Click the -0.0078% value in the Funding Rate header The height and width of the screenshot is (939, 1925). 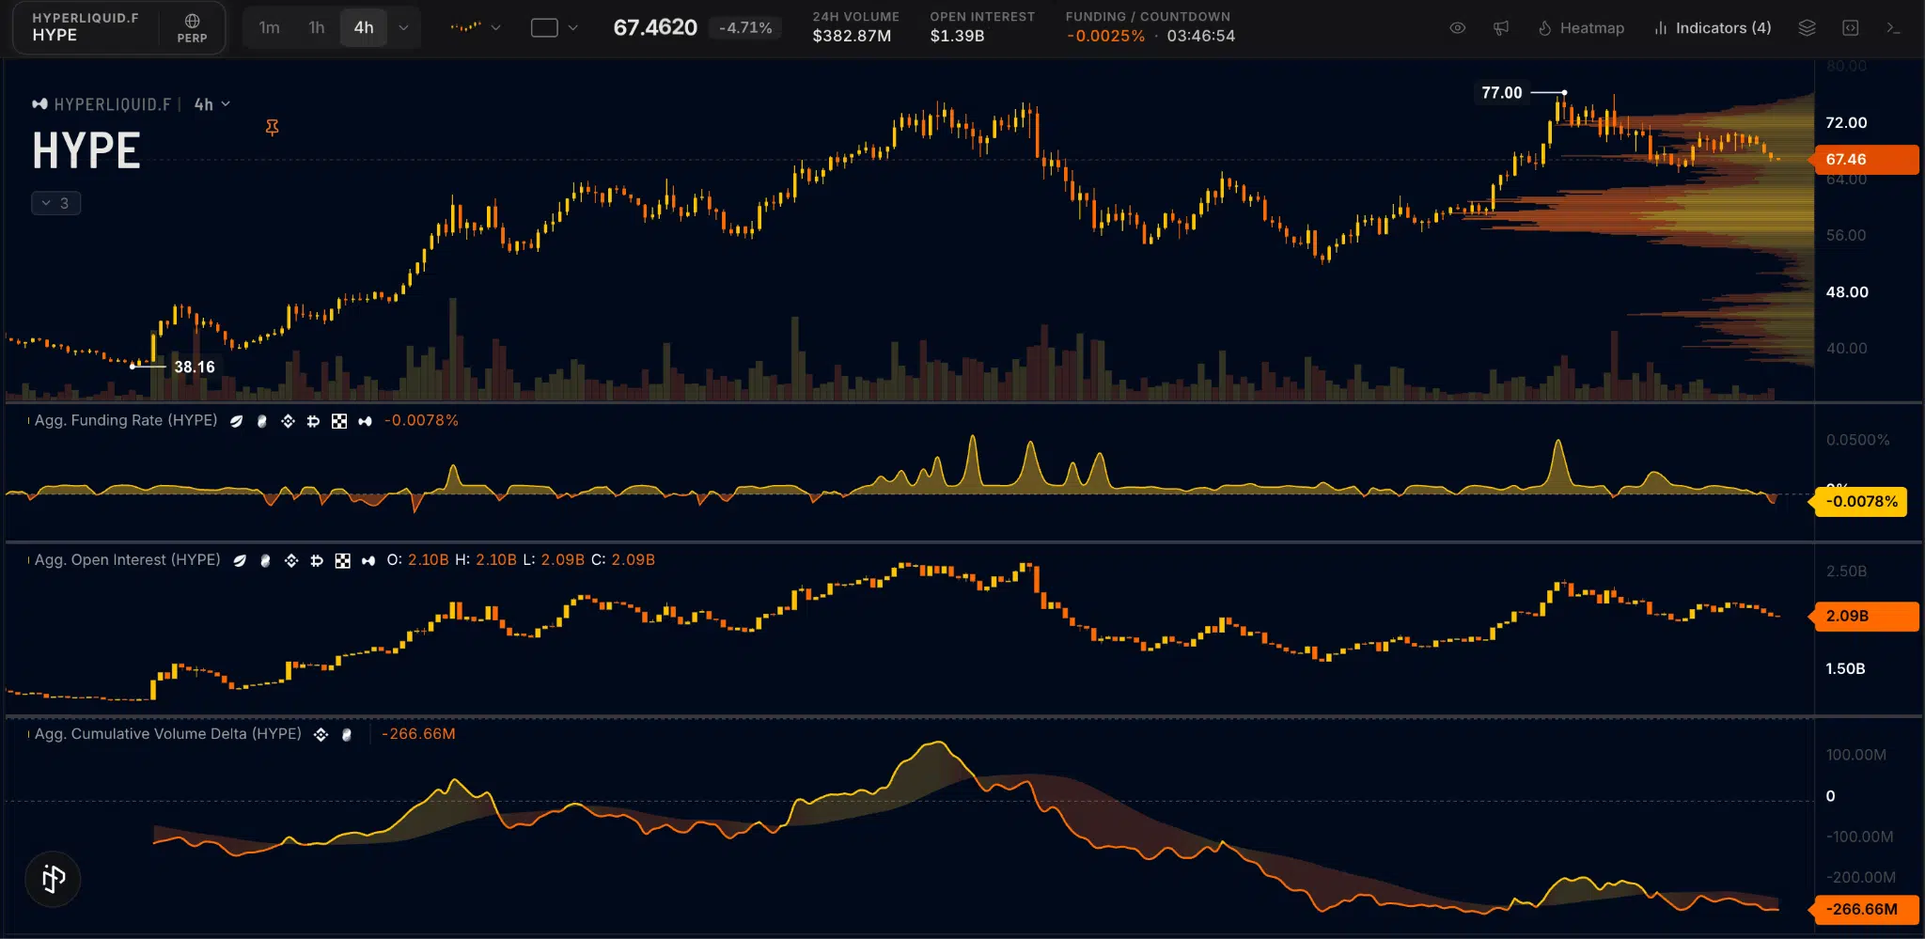tap(421, 420)
